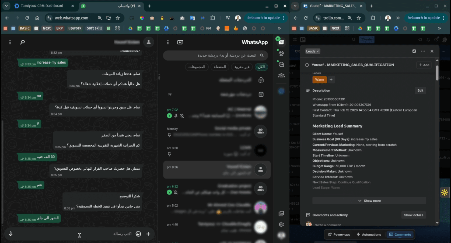Click the Trello card scrollbar

(437, 72)
